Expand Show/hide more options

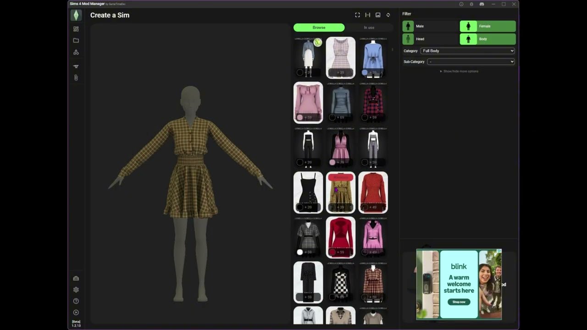point(459,71)
